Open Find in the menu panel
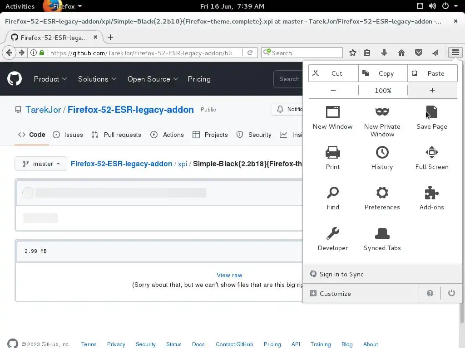 (x=333, y=198)
